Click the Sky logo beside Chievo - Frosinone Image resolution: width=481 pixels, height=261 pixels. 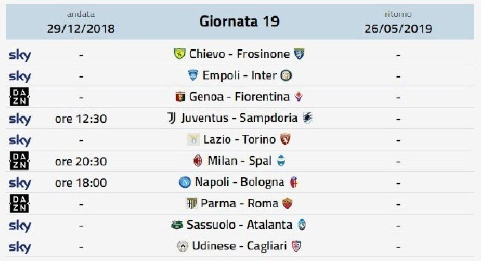click(20, 55)
